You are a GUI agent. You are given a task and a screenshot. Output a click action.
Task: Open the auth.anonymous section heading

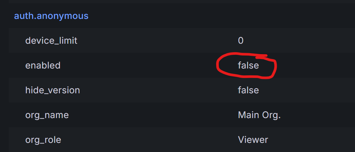tap(51, 16)
